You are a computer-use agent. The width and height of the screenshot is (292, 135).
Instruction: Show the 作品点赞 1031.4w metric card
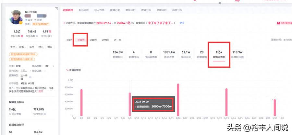[x=169, y=55]
